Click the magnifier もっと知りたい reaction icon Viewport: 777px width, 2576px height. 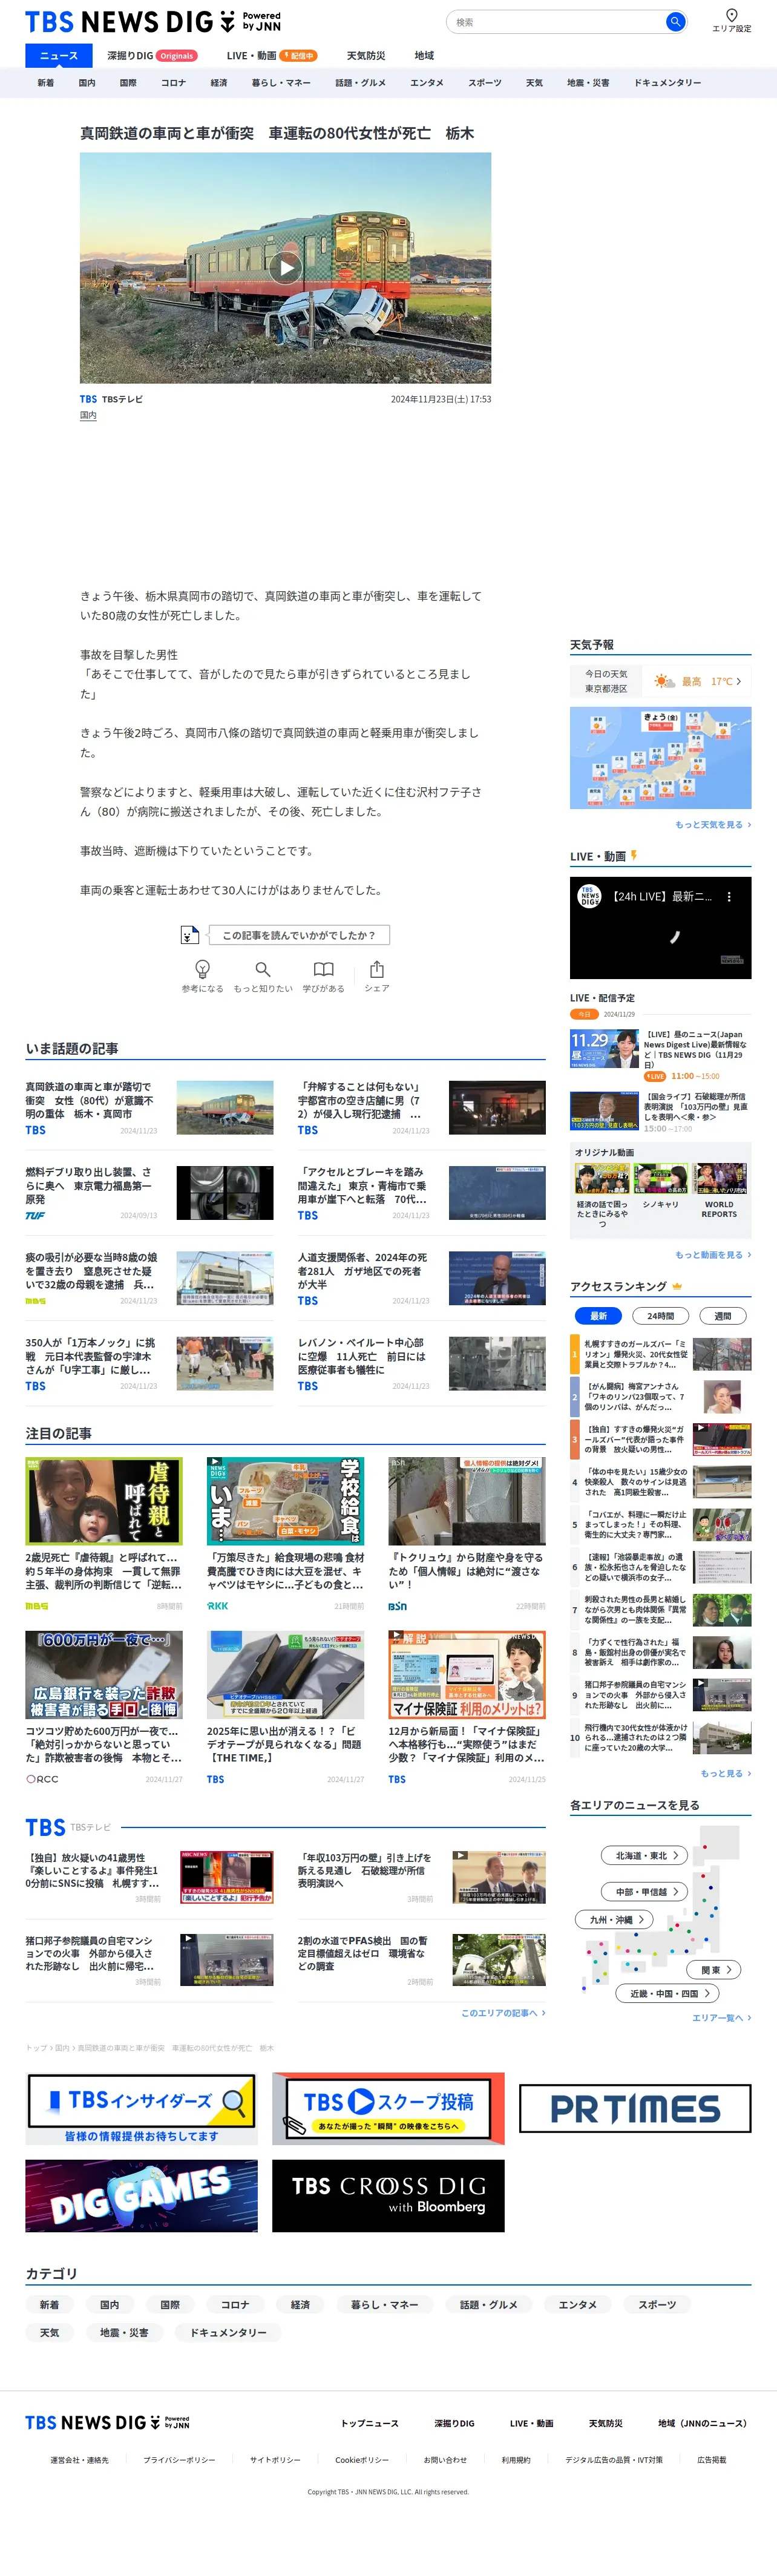pos(263,969)
